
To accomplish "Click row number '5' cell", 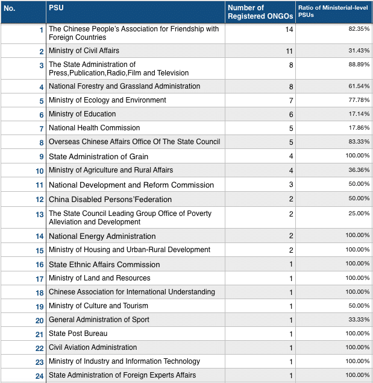I will 24,100.
